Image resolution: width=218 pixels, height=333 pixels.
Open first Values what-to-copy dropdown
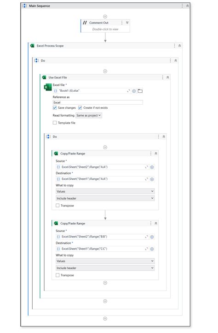pyautogui.click(x=105, y=191)
